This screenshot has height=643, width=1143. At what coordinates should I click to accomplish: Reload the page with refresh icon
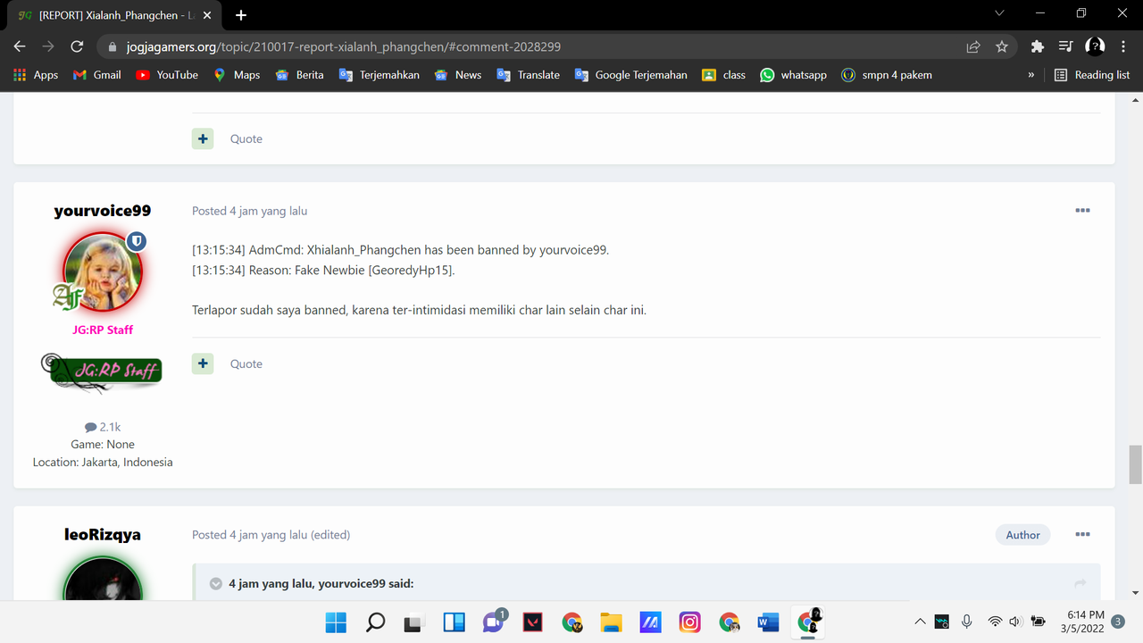pyautogui.click(x=77, y=46)
